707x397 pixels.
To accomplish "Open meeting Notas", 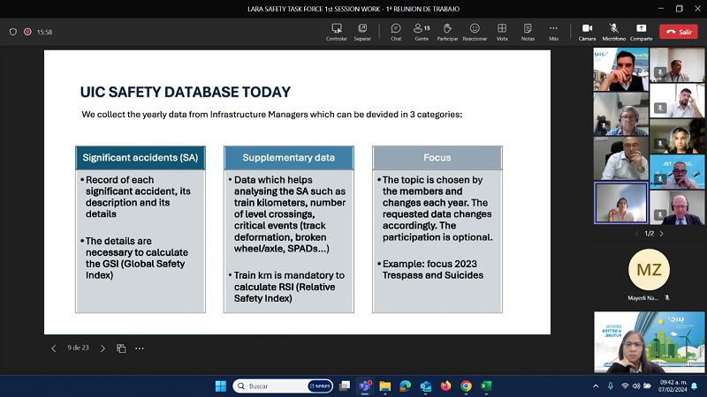I will (x=528, y=32).
